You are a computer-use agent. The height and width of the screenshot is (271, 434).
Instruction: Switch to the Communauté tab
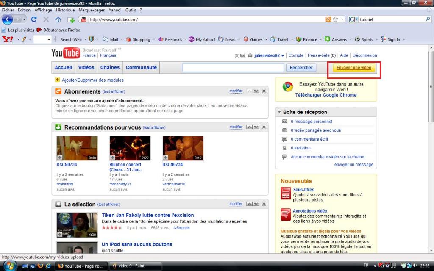point(141,67)
